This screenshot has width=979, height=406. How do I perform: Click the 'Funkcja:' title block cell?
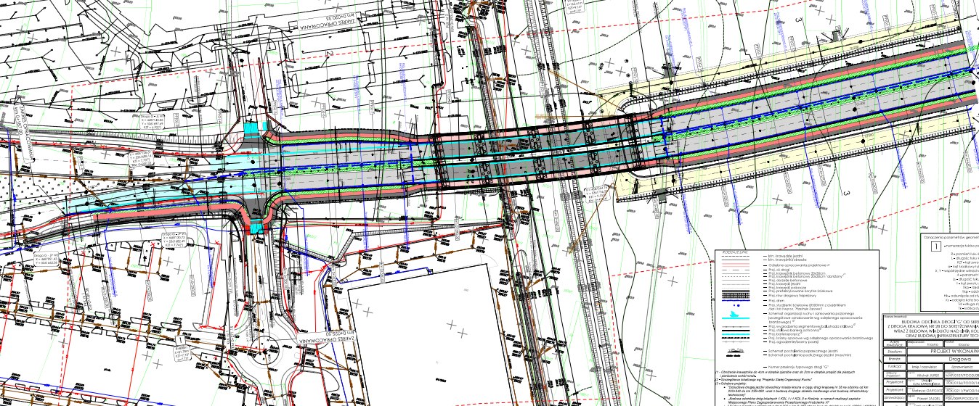895,367
